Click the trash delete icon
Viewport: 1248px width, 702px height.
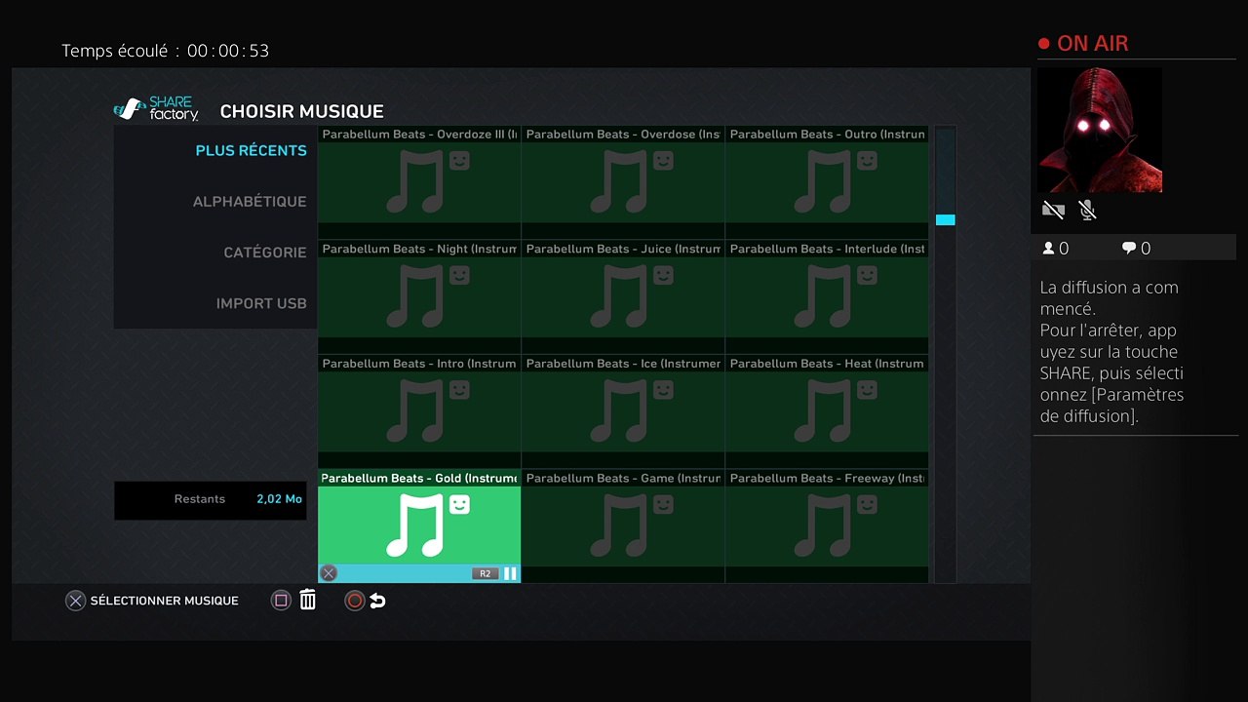coord(308,600)
